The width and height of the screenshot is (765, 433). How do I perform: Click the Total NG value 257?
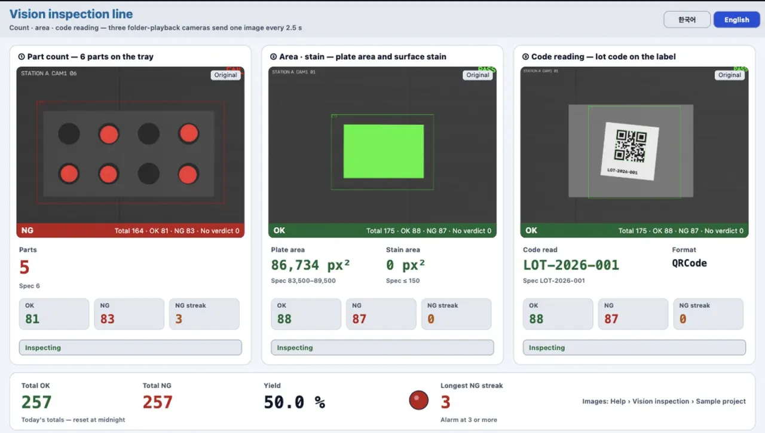coord(158,402)
